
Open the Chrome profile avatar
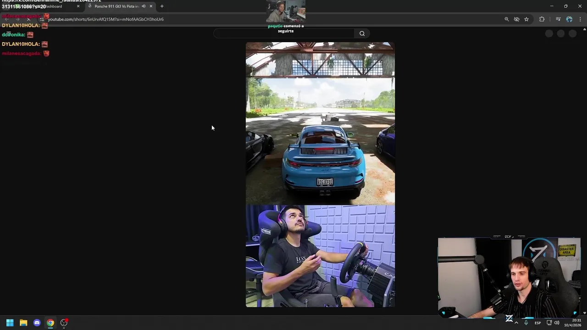click(569, 19)
